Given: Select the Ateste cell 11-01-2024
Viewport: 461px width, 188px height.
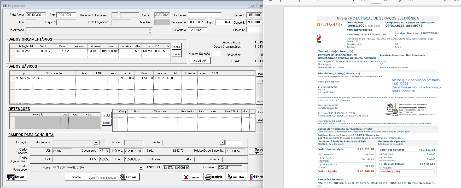Looking at the screenshot, I should coord(162,78).
